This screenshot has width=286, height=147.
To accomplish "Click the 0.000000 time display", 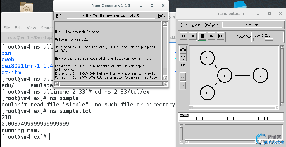I will click(x=239, y=37).
